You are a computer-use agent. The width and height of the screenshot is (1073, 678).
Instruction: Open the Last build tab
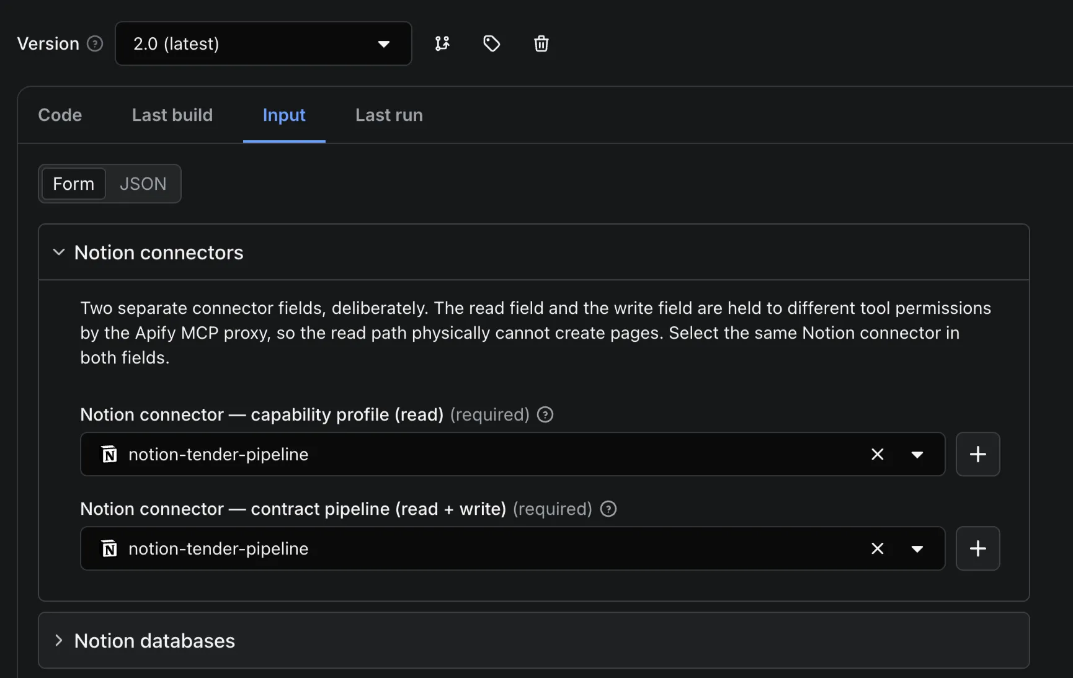(172, 115)
